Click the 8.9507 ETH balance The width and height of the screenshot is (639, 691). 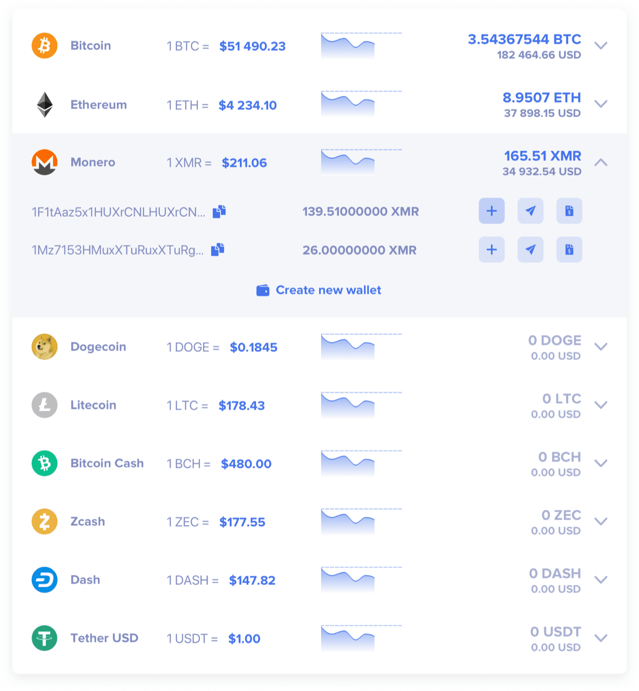pos(542,98)
